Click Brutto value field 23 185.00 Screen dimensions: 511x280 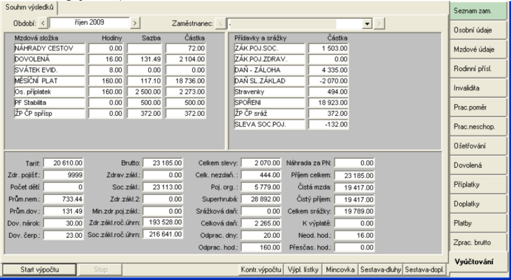coord(163,163)
